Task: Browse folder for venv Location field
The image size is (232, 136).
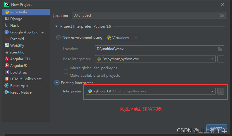Action: [x=220, y=49]
